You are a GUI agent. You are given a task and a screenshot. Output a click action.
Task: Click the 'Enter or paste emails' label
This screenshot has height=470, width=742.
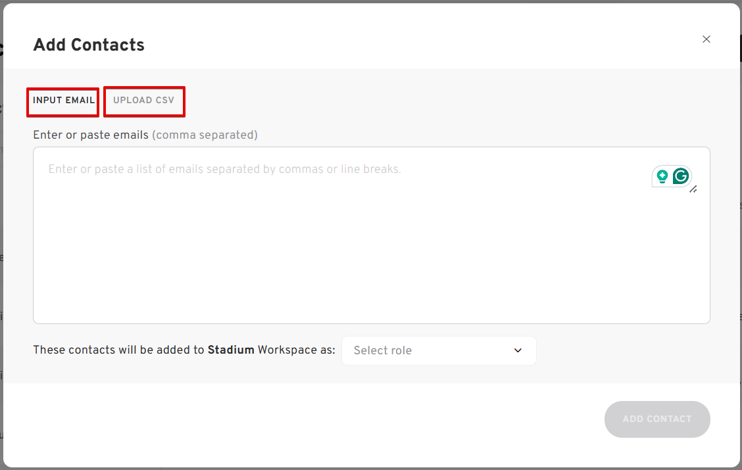(91, 135)
